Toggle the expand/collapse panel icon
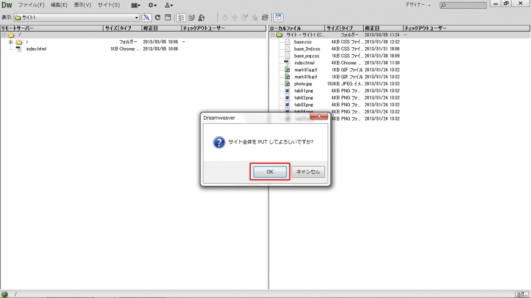This screenshot has height=298, width=531. (x=278, y=17)
